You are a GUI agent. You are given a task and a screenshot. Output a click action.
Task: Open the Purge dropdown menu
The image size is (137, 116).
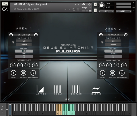pos(86,8)
